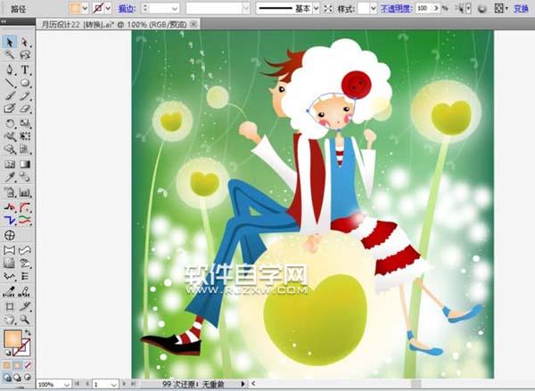Viewport: 535px width, 391px height.
Task: Open the brush definition 基本 dropdown
Action: click(316, 9)
